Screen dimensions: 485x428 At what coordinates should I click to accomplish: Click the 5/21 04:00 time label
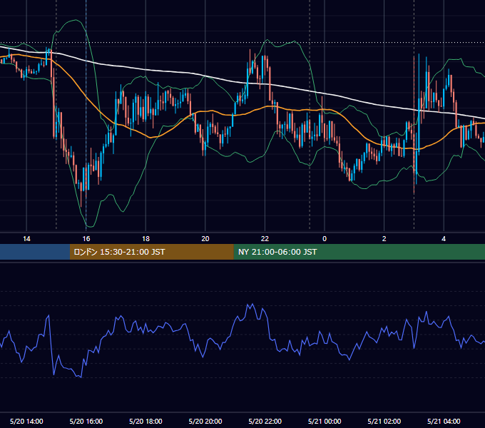pyautogui.click(x=444, y=421)
